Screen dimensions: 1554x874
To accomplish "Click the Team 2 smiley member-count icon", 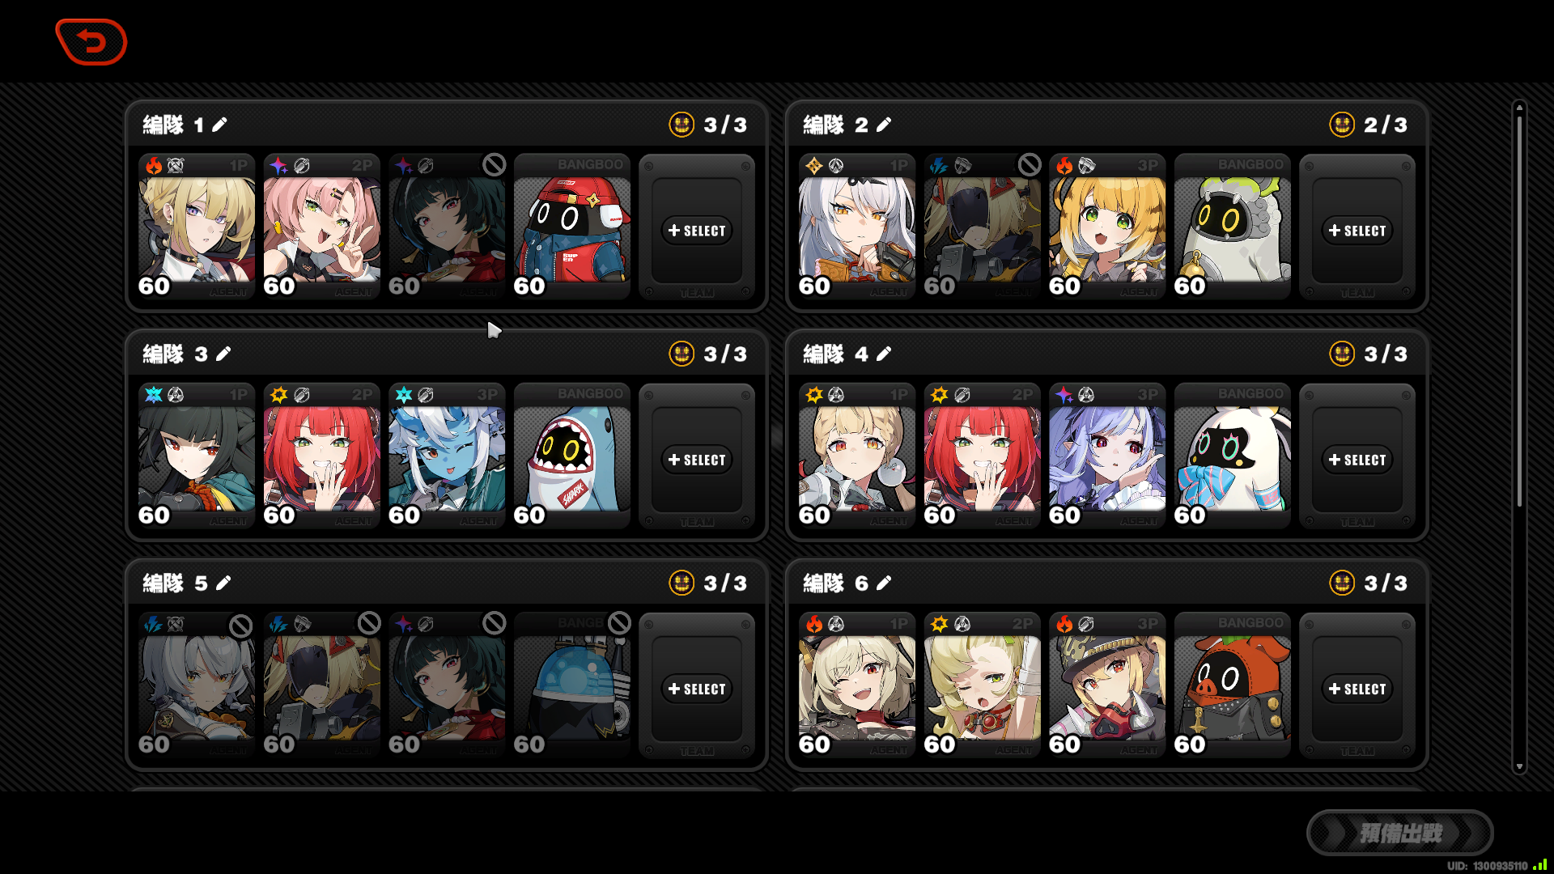I will pyautogui.click(x=1342, y=125).
